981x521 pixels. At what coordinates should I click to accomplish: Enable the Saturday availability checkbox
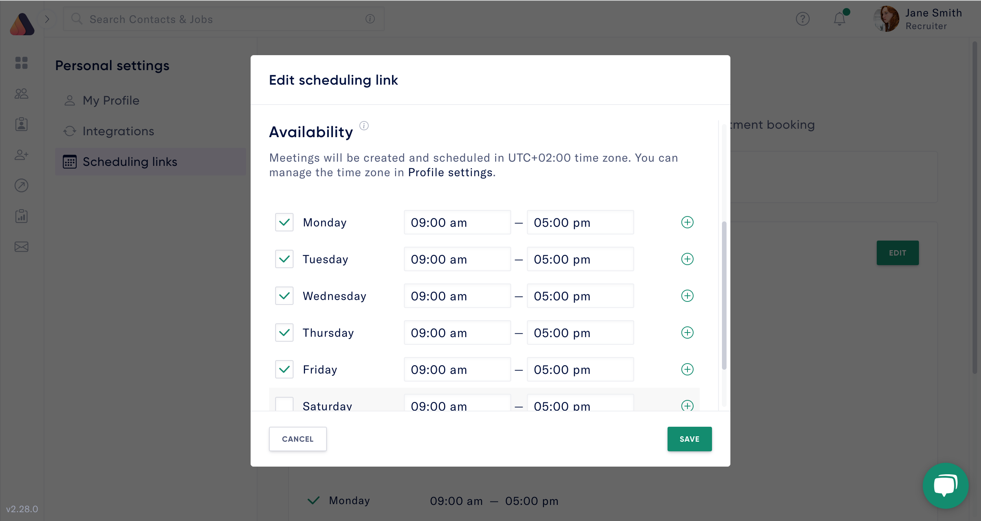[284, 405]
